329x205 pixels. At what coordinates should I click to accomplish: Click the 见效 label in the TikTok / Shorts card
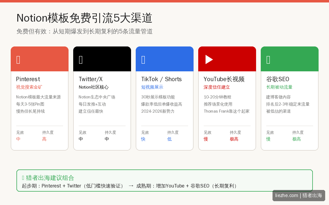click(145, 132)
